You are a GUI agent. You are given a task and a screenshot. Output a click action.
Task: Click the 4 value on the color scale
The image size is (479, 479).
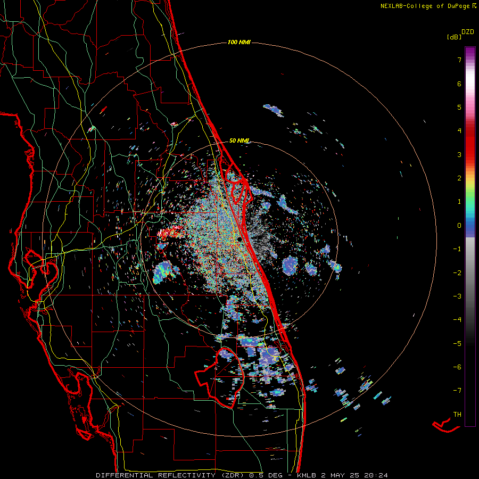pyautogui.click(x=459, y=131)
